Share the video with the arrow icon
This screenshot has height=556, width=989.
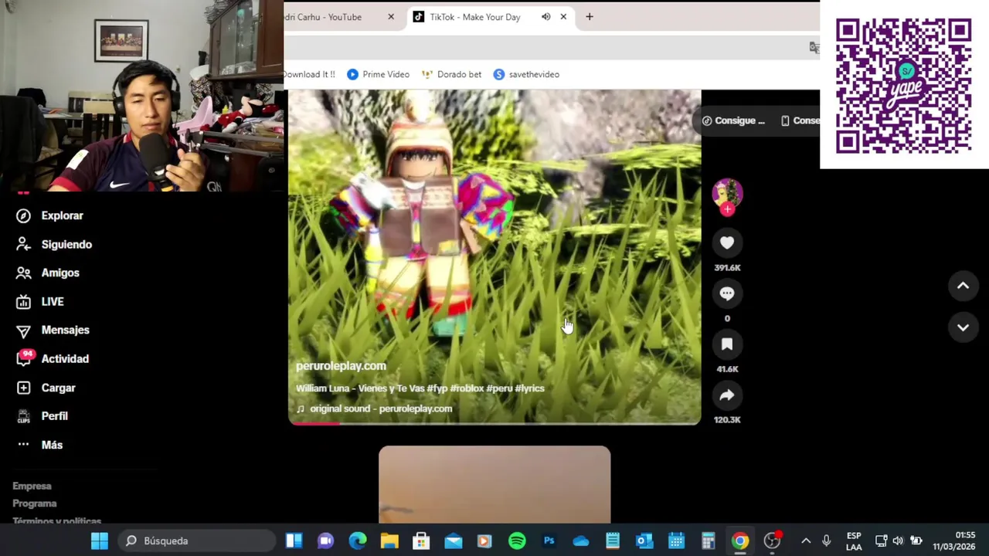click(727, 395)
